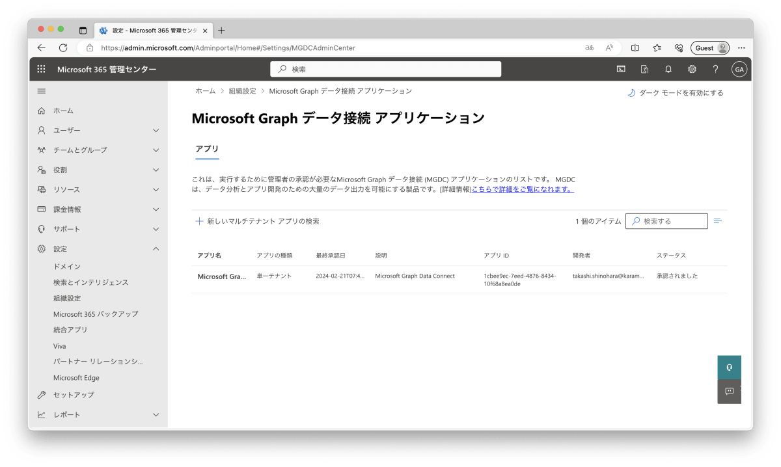Click 組織設定 breadcrumb link
Image resolution: width=781 pixels, height=467 pixels.
point(243,91)
